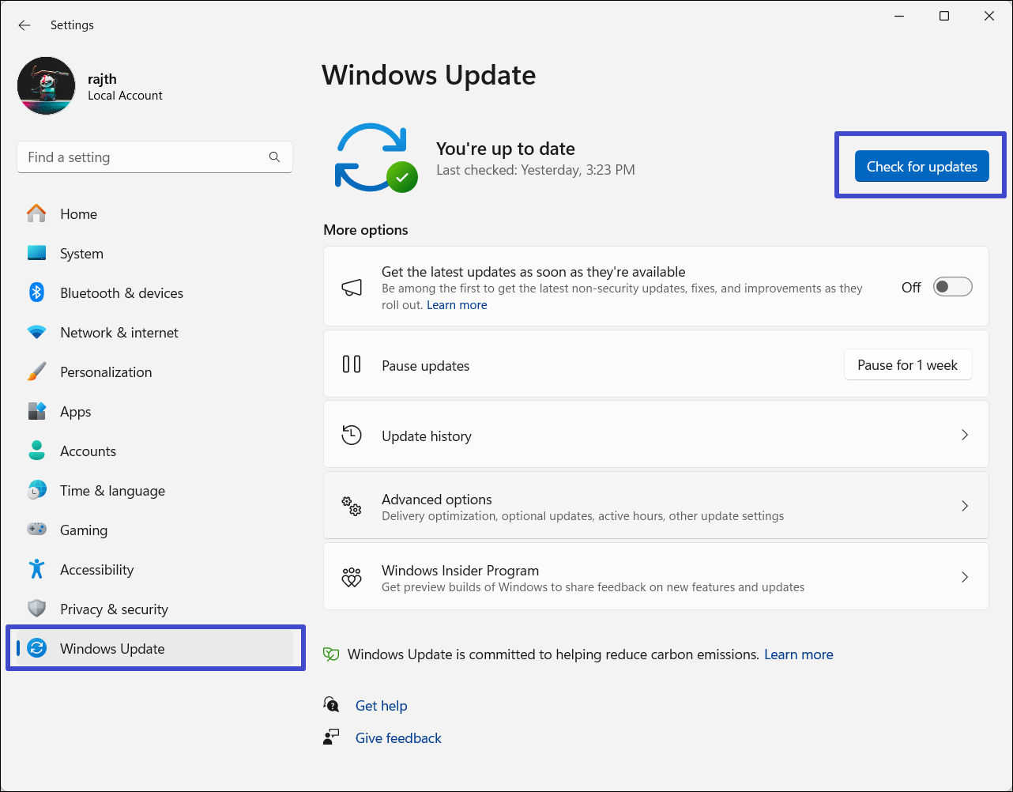Click the Network & internet Wi-Fi icon

(x=36, y=333)
